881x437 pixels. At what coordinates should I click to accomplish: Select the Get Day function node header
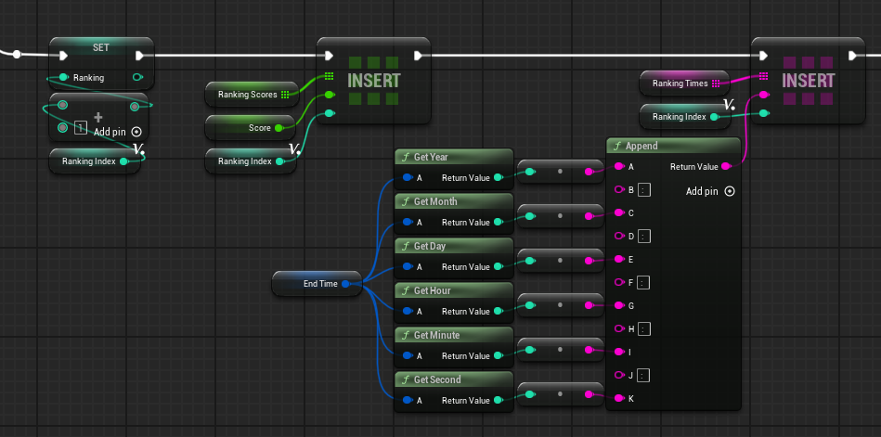pos(453,246)
